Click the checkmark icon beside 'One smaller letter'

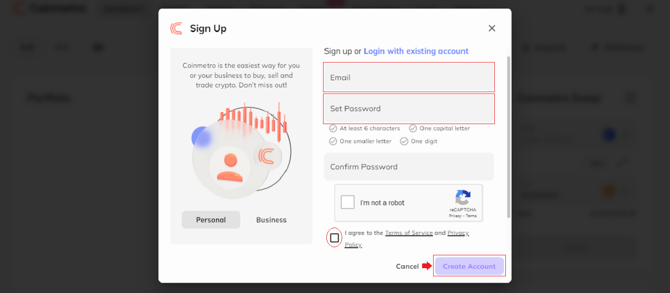[333, 141]
